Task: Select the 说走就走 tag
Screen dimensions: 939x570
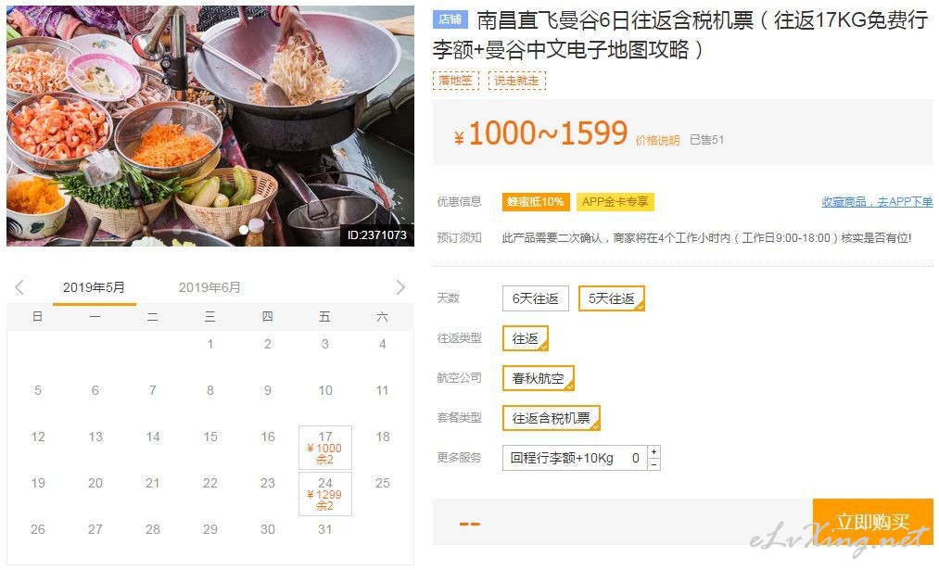Action: [x=517, y=81]
